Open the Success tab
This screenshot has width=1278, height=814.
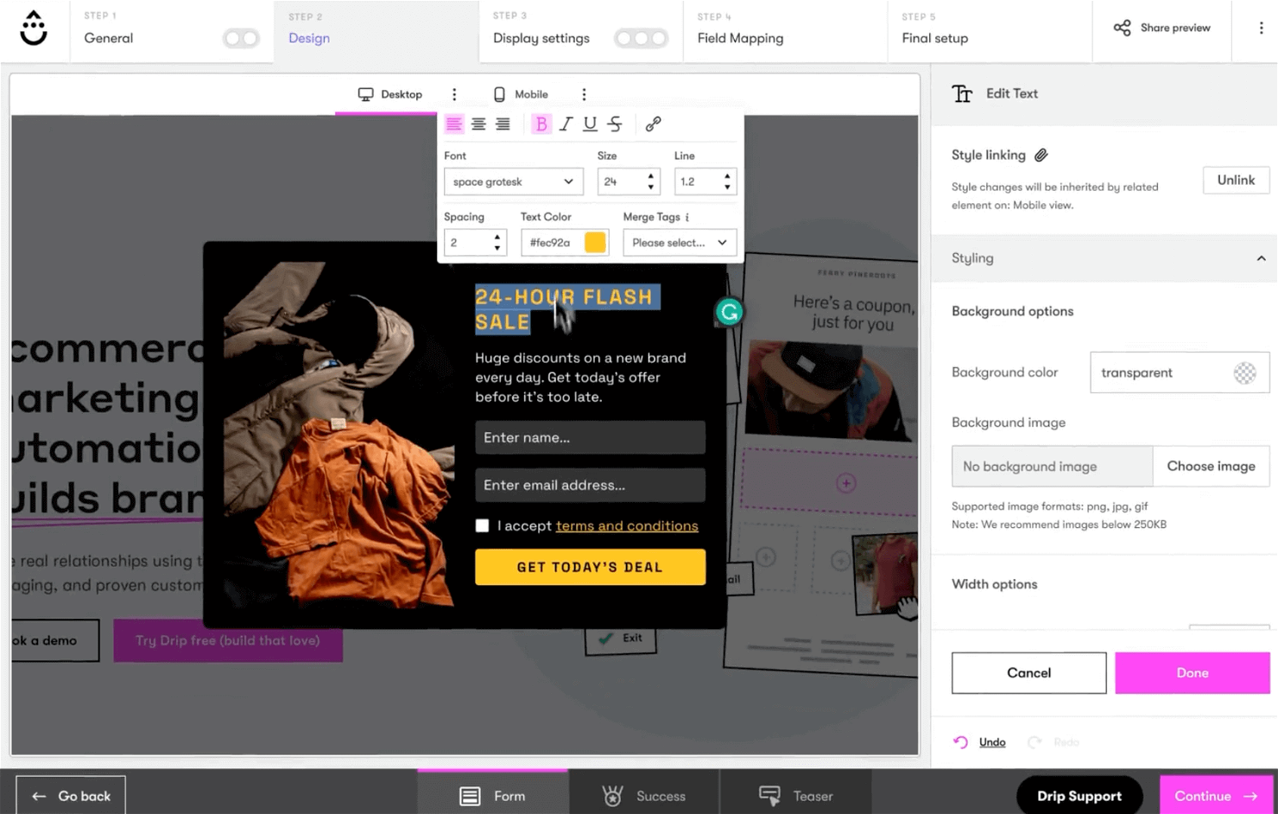coord(643,796)
